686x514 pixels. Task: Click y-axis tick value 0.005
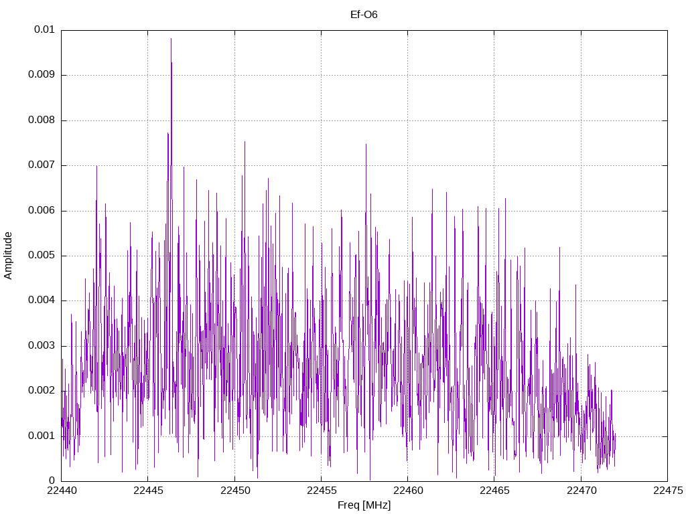[x=42, y=256]
